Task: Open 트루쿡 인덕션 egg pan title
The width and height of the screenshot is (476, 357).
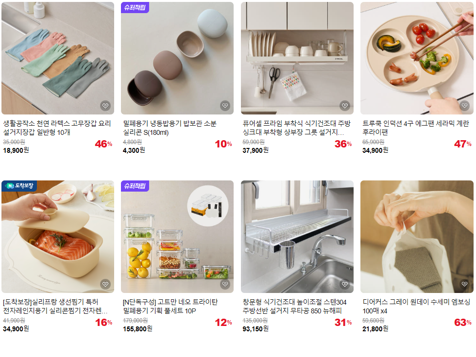Action: click(416, 128)
